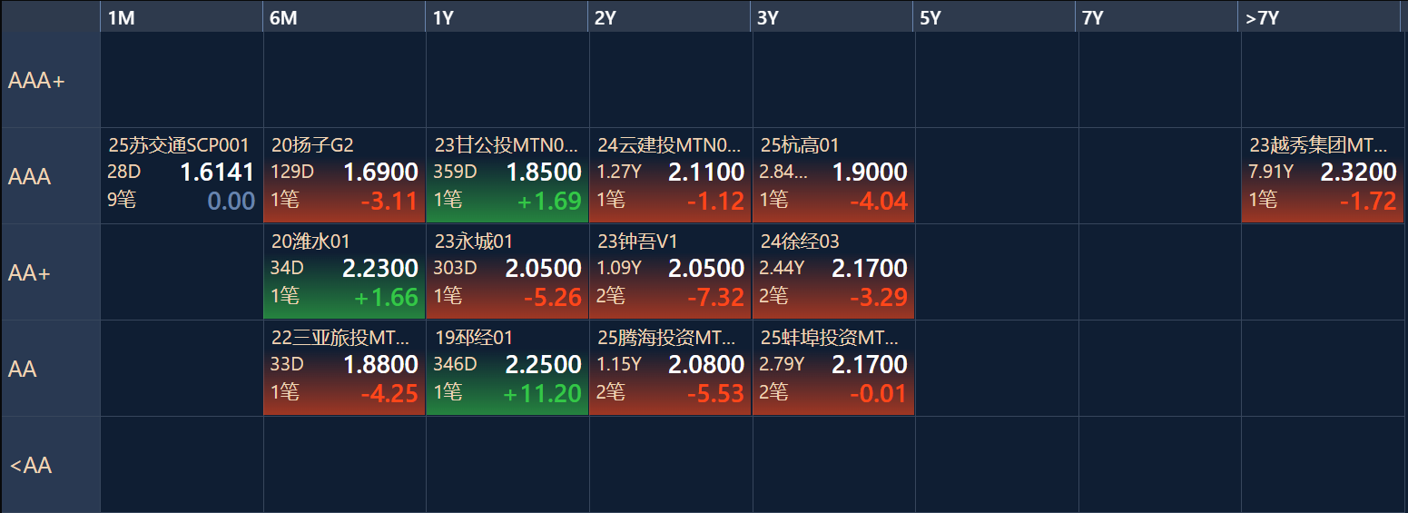
Task: Click the 25腾海投资MT bond tile
Action: coord(670,368)
